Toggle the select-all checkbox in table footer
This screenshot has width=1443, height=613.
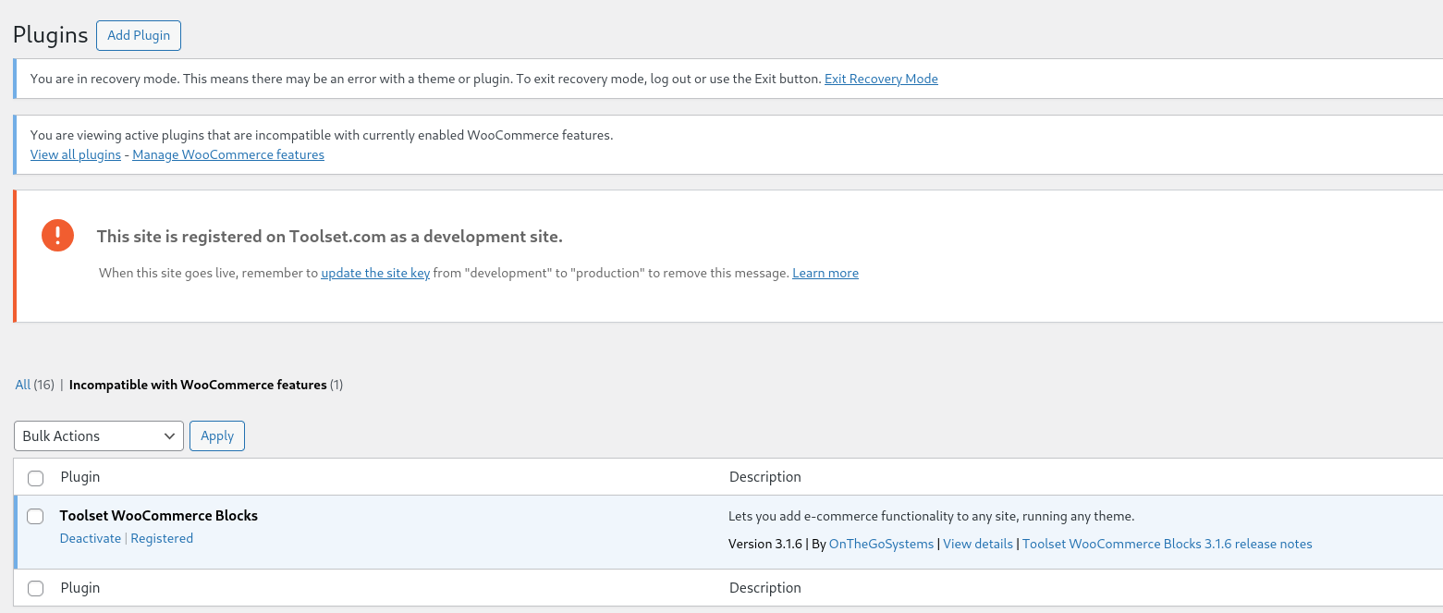tap(36, 589)
